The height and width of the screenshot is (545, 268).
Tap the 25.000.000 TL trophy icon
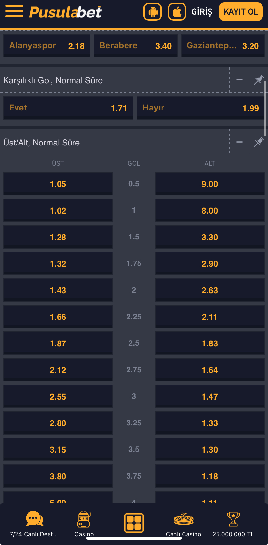coord(233,519)
